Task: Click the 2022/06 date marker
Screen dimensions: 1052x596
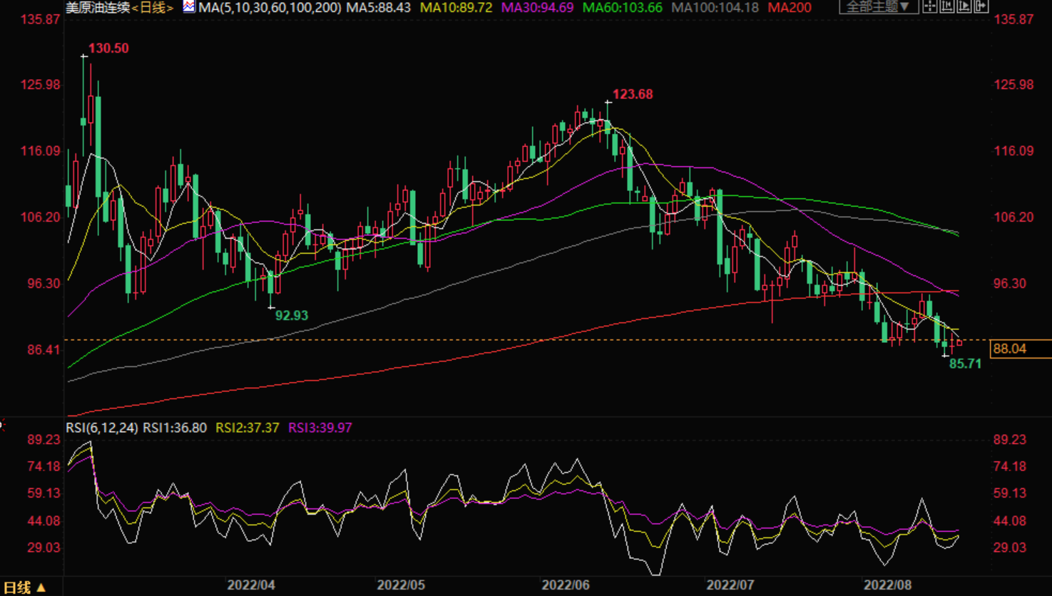Action: pyautogui.click(x=566, y=585)
